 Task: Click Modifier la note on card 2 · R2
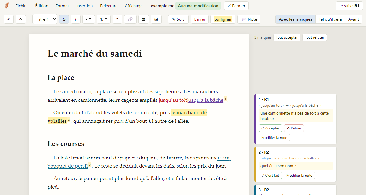(299, 175)
